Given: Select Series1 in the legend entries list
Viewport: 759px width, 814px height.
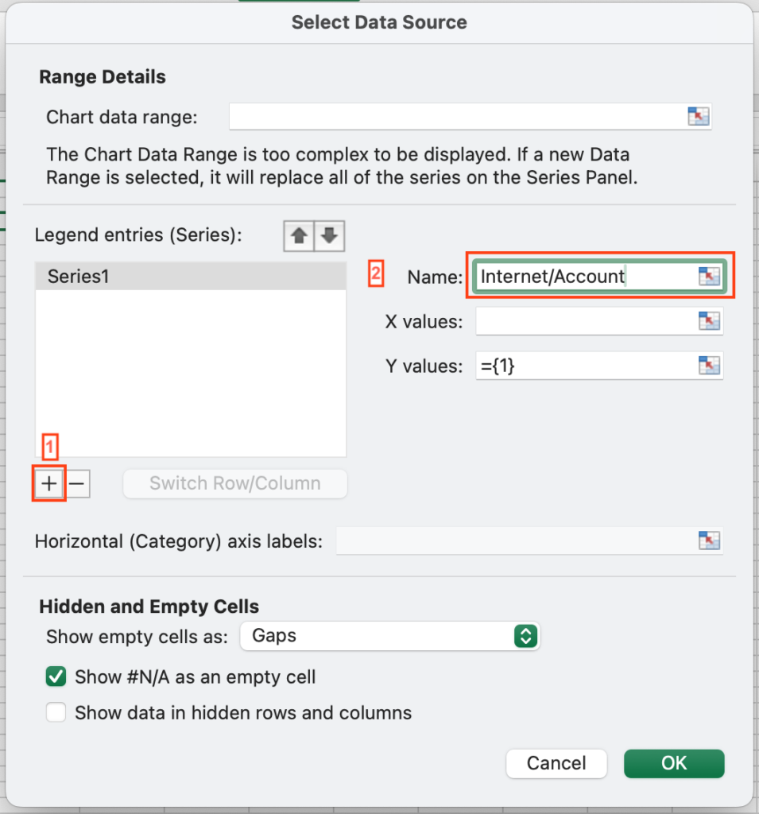Looking at the screenshot, I should tap(191, 276).
